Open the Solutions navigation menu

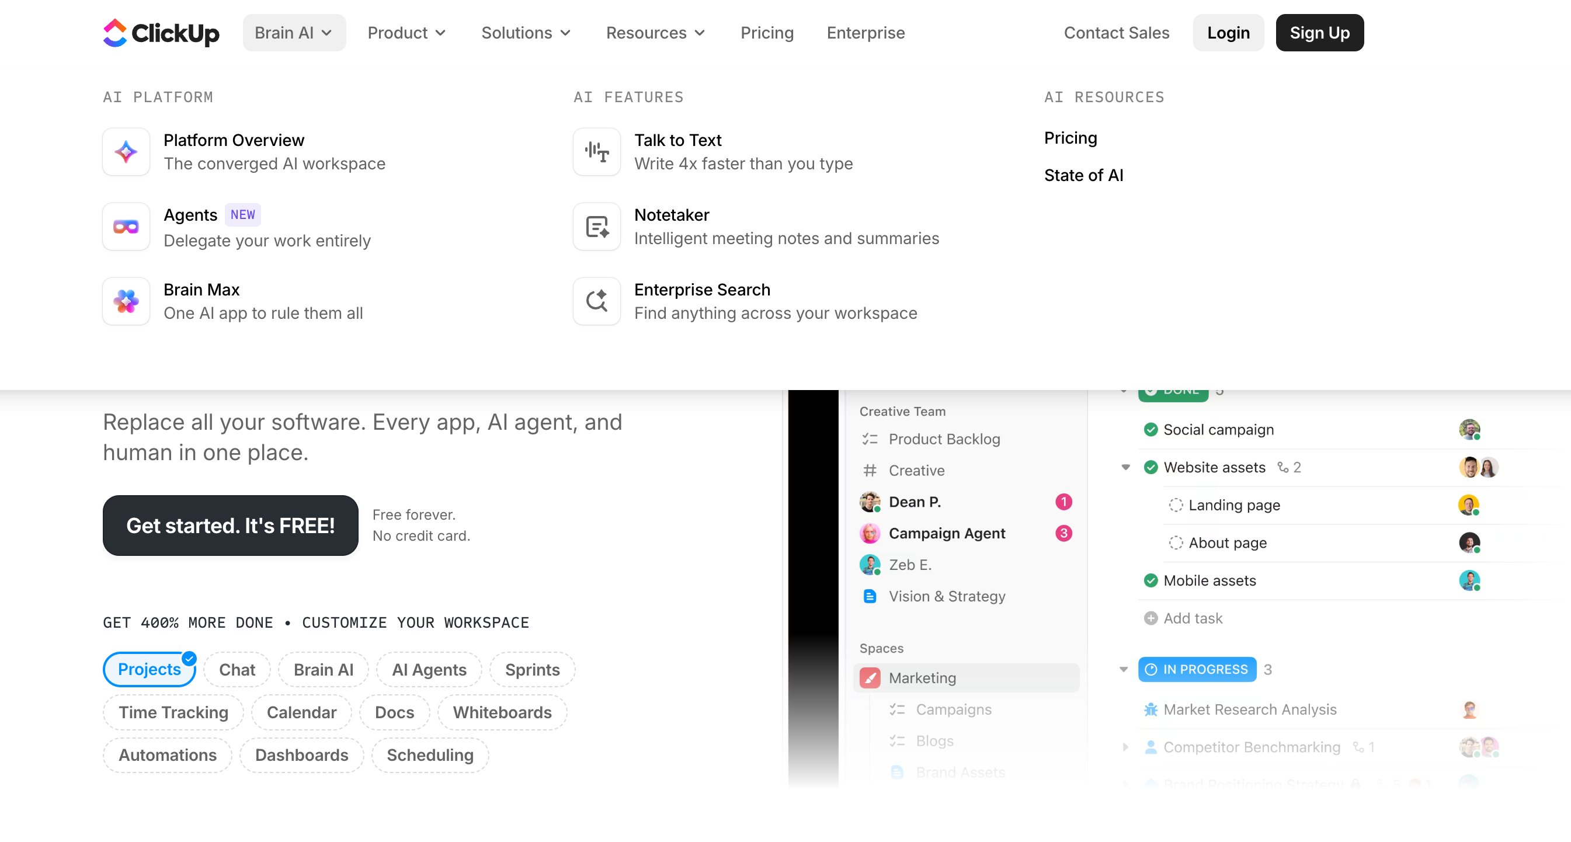tap(526, 33)
